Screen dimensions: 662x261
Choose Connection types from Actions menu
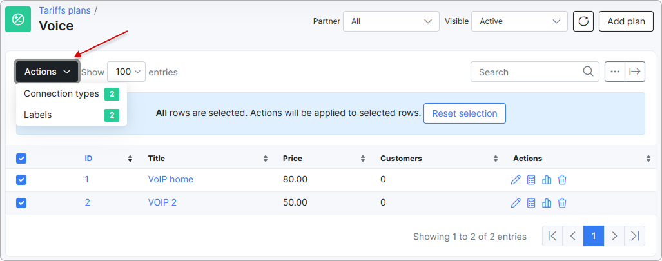click(72, 93)
